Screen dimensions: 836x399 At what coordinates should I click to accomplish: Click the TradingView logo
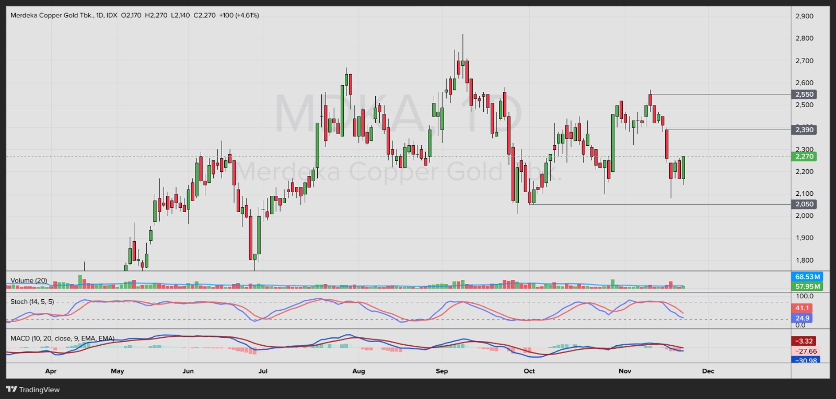[32, 390]
